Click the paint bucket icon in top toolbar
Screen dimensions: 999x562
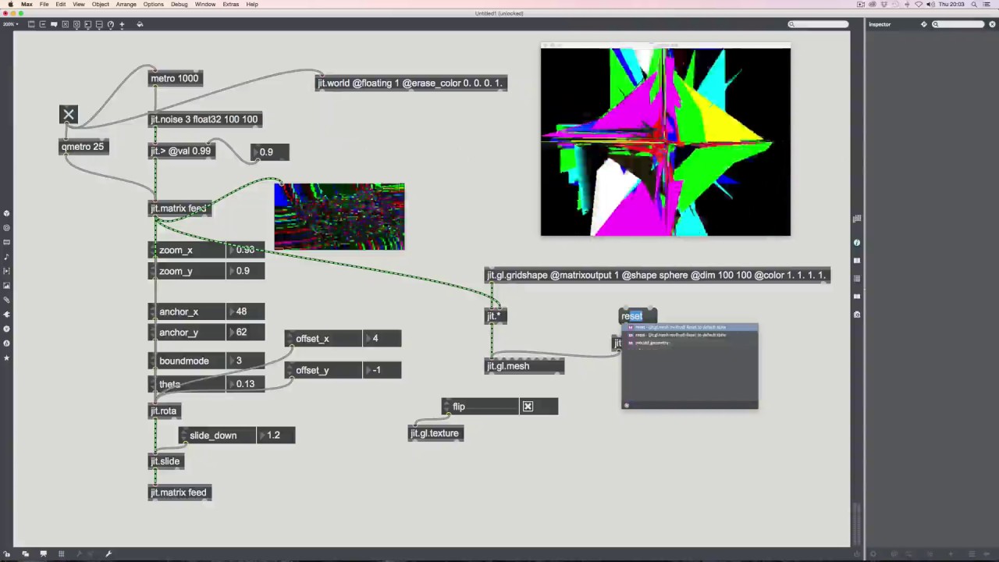[140, 24]
